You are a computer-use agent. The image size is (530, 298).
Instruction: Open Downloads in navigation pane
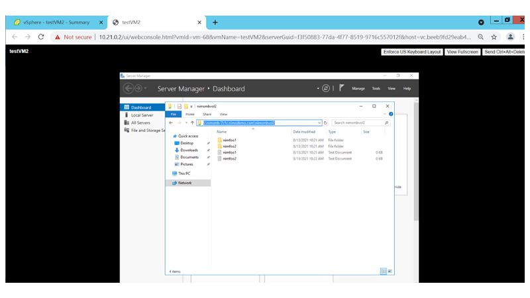[x=186, y=150]
